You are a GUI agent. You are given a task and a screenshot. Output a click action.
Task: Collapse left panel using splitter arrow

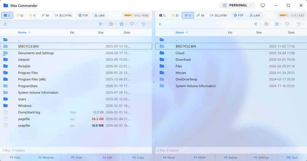coord(153,75)
